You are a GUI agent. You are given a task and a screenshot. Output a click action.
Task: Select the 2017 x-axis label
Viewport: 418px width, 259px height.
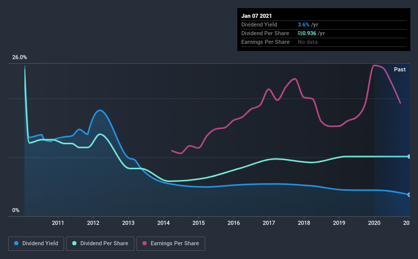[x=269, y=223]
